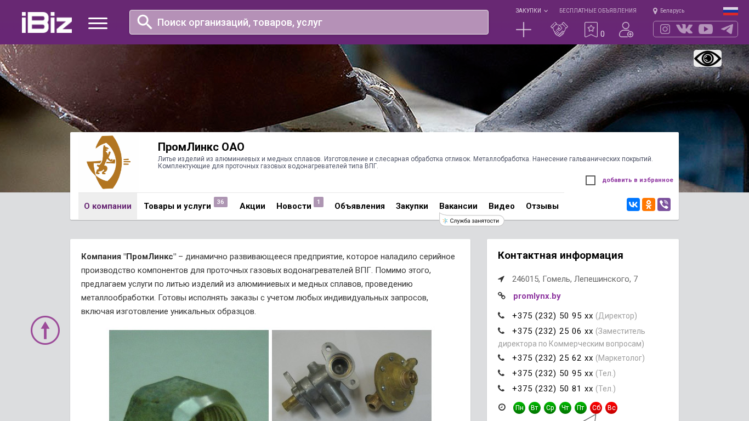Click the scroll-to-top arrow

(x=45, y=330)
